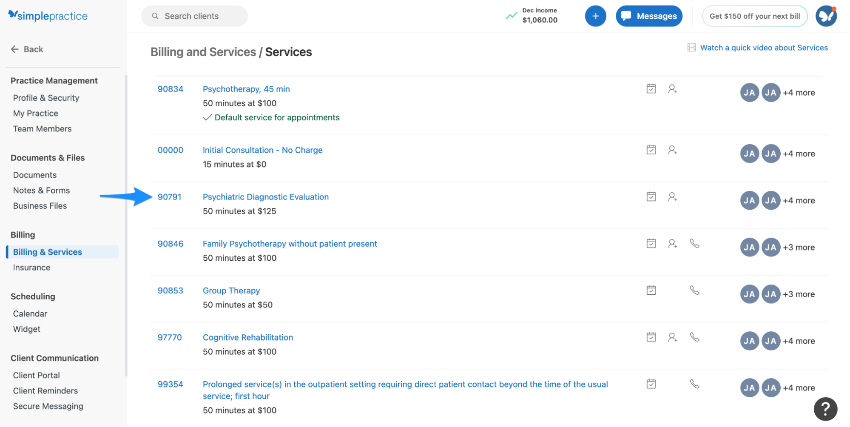Click the person-add toggle for Psychiatric Diagnostic Evaluation
This screenshot has width=850, height=427.
[672, 196]
